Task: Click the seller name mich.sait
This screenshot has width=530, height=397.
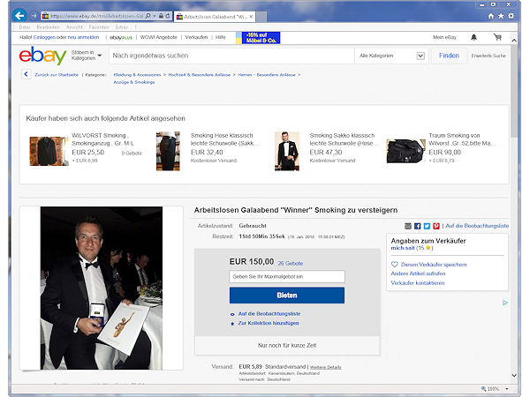Action: tap(403, 248)
